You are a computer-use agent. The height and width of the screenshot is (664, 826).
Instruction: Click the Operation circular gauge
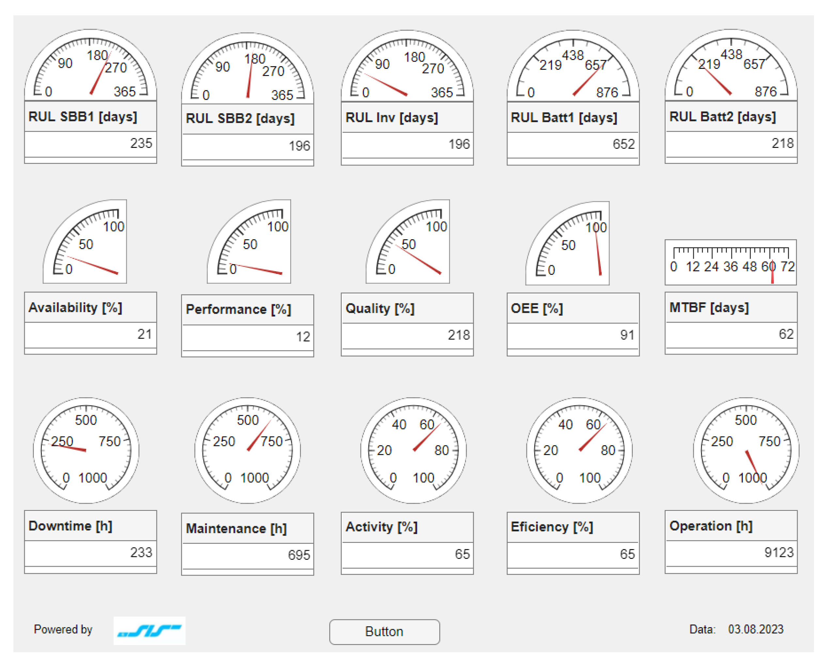coord(746,450)
